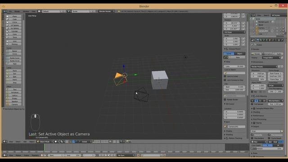288x162 pixels.
Task: Enable Lock to Cursor checkbox
Action: tap(225, 76)
